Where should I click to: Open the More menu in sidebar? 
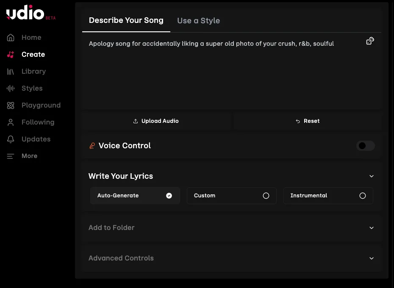click(22, 156)
